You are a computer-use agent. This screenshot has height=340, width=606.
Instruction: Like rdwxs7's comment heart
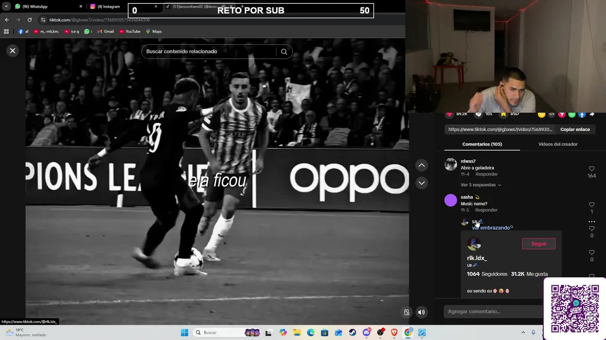[592, 169]
